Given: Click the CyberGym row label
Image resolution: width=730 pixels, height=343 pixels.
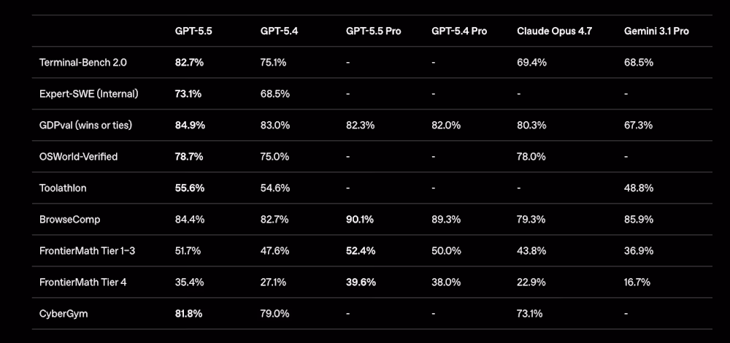Looking at the screenshot, I should click(62, 314).
